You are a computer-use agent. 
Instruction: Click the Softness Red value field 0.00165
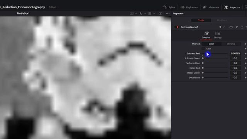coord(235,53)
